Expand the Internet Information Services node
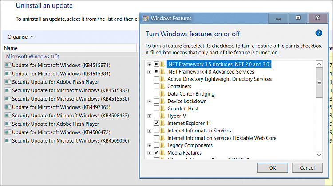Image resolution: width=333 pixels, height=186 pixels. (x=150, y=131)
